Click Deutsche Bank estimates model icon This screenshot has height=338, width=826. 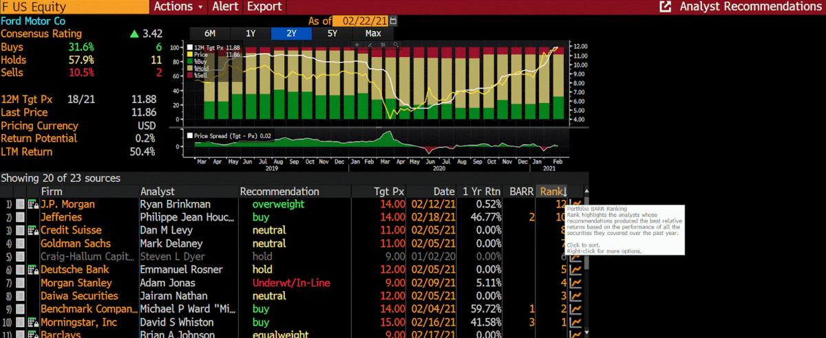33,270
